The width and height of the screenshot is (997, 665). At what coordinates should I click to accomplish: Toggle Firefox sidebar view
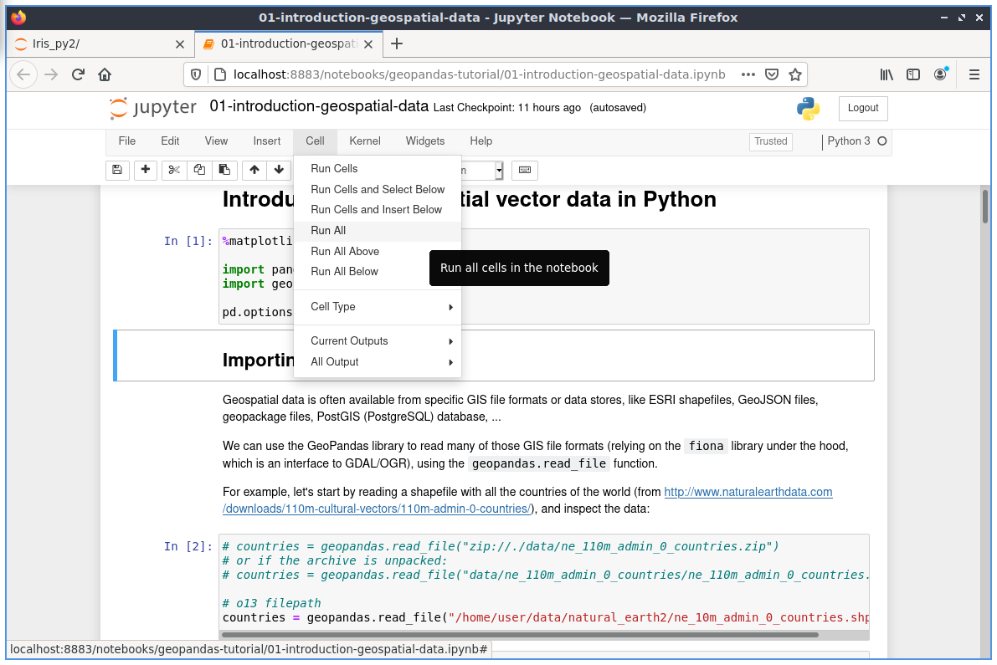(913, 75)
